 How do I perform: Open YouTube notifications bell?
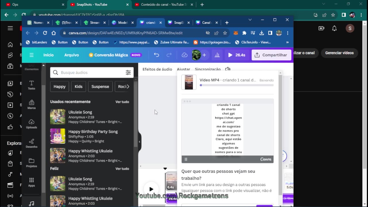tap(334, 28)
